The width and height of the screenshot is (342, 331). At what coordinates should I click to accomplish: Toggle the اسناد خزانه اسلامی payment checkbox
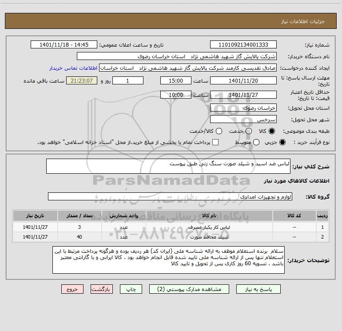[215, 142]
